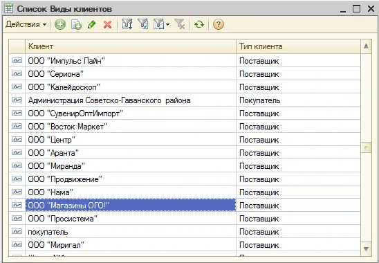Click the scrollbar up arrow
Viewport: 379px width, 263px height.
point(366,46)
